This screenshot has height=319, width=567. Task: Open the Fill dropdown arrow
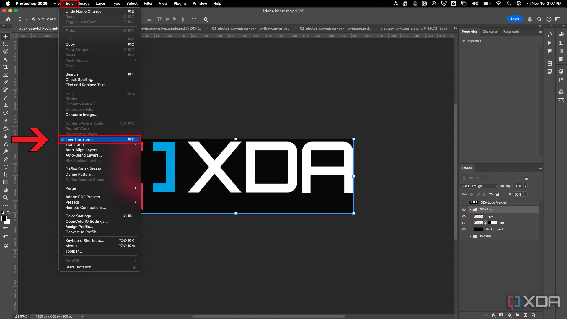(x=525, y=194)
